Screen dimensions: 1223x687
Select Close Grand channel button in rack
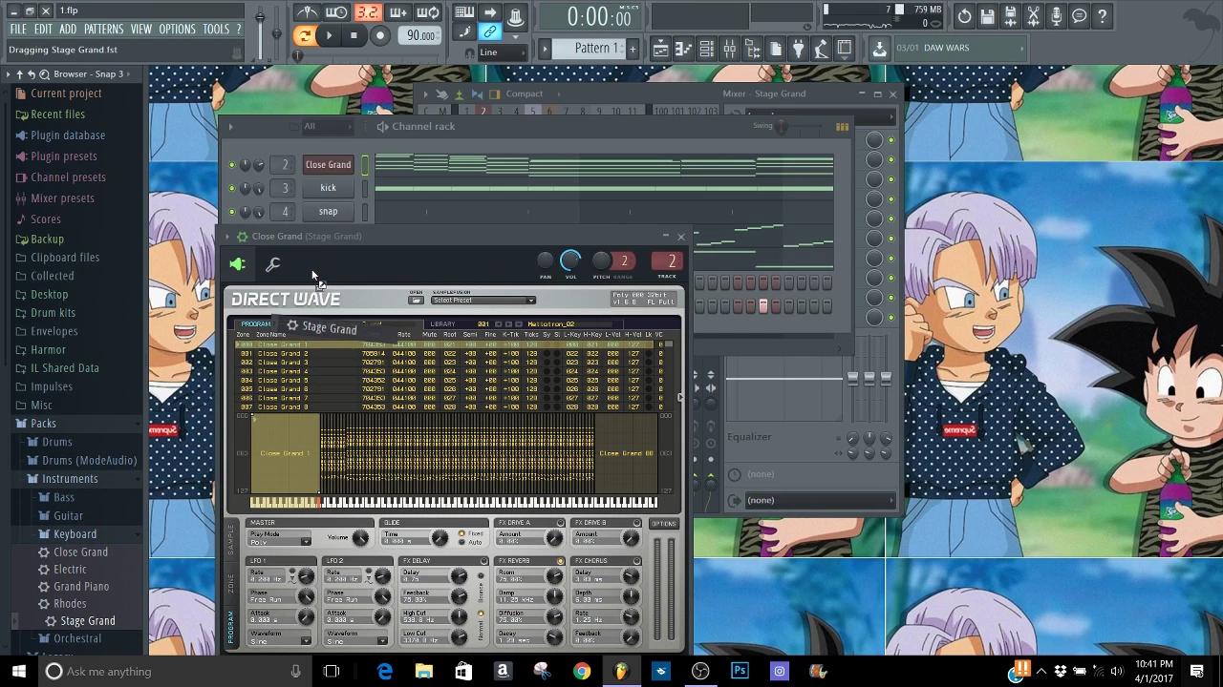328,165
